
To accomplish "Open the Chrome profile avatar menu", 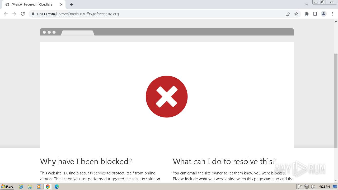I will (x=324, y=14).
